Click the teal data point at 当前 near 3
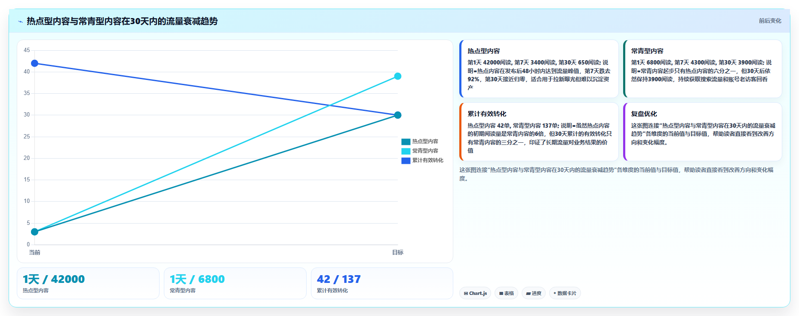The width and height of the screenshot is (799, 316). 35,232
